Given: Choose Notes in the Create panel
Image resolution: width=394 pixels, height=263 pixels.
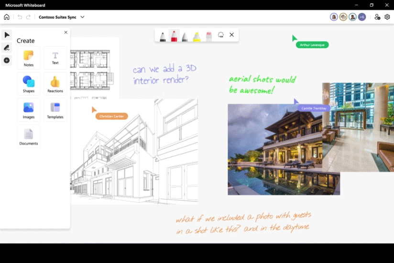Looking at the screenshot, I should 29,58.
